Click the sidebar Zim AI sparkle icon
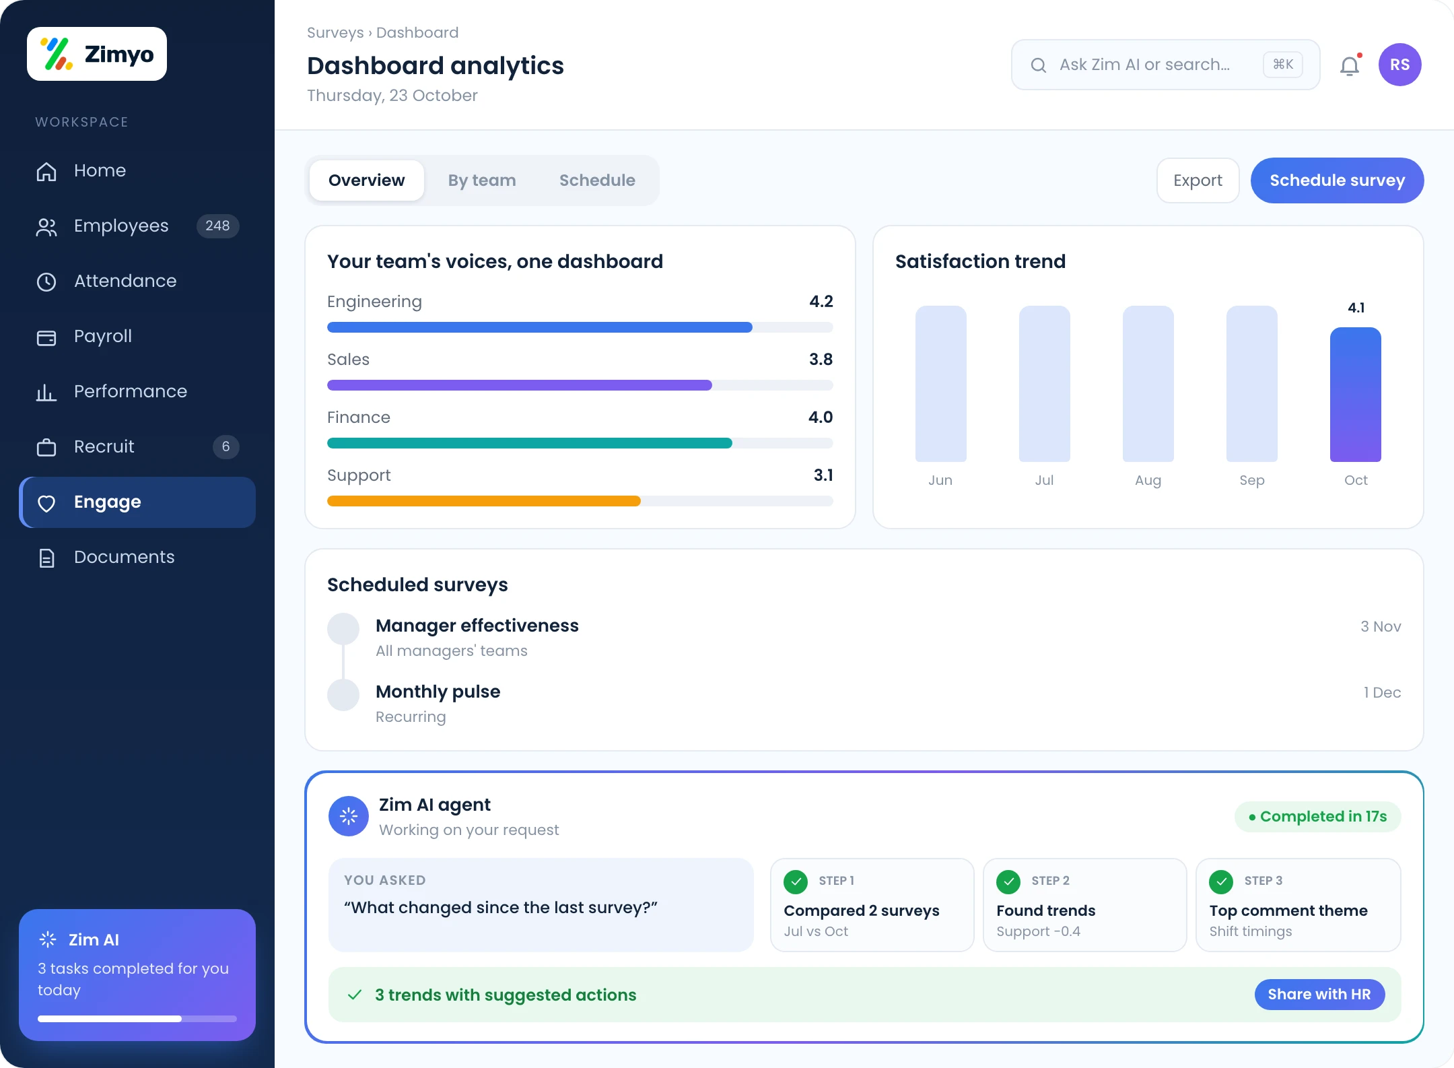The image size is (1454, 1068). (x=48, y=939)
